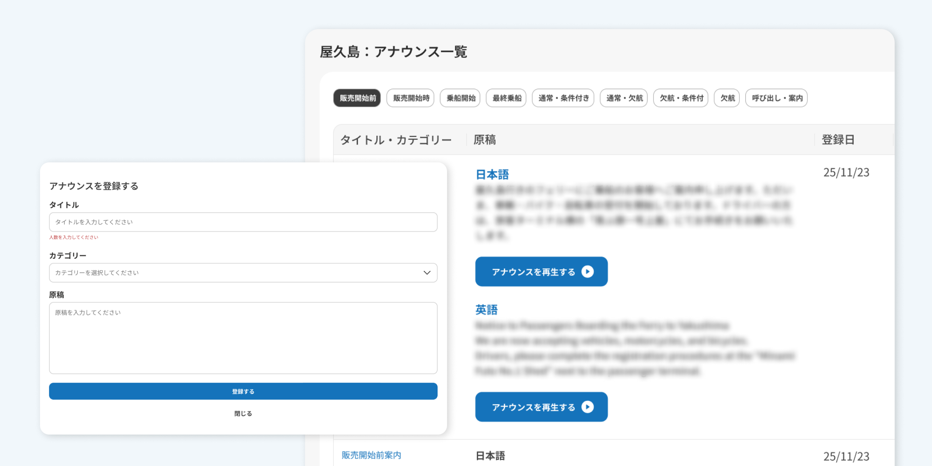The width and height of the screenshot is (932, 466).
Task: Click the 原稿 column header
Action: [x=485, y=140]
